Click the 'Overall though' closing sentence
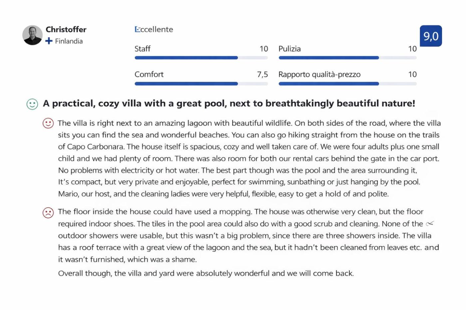Screen dimensions: 466x310 tap(206, 273)
